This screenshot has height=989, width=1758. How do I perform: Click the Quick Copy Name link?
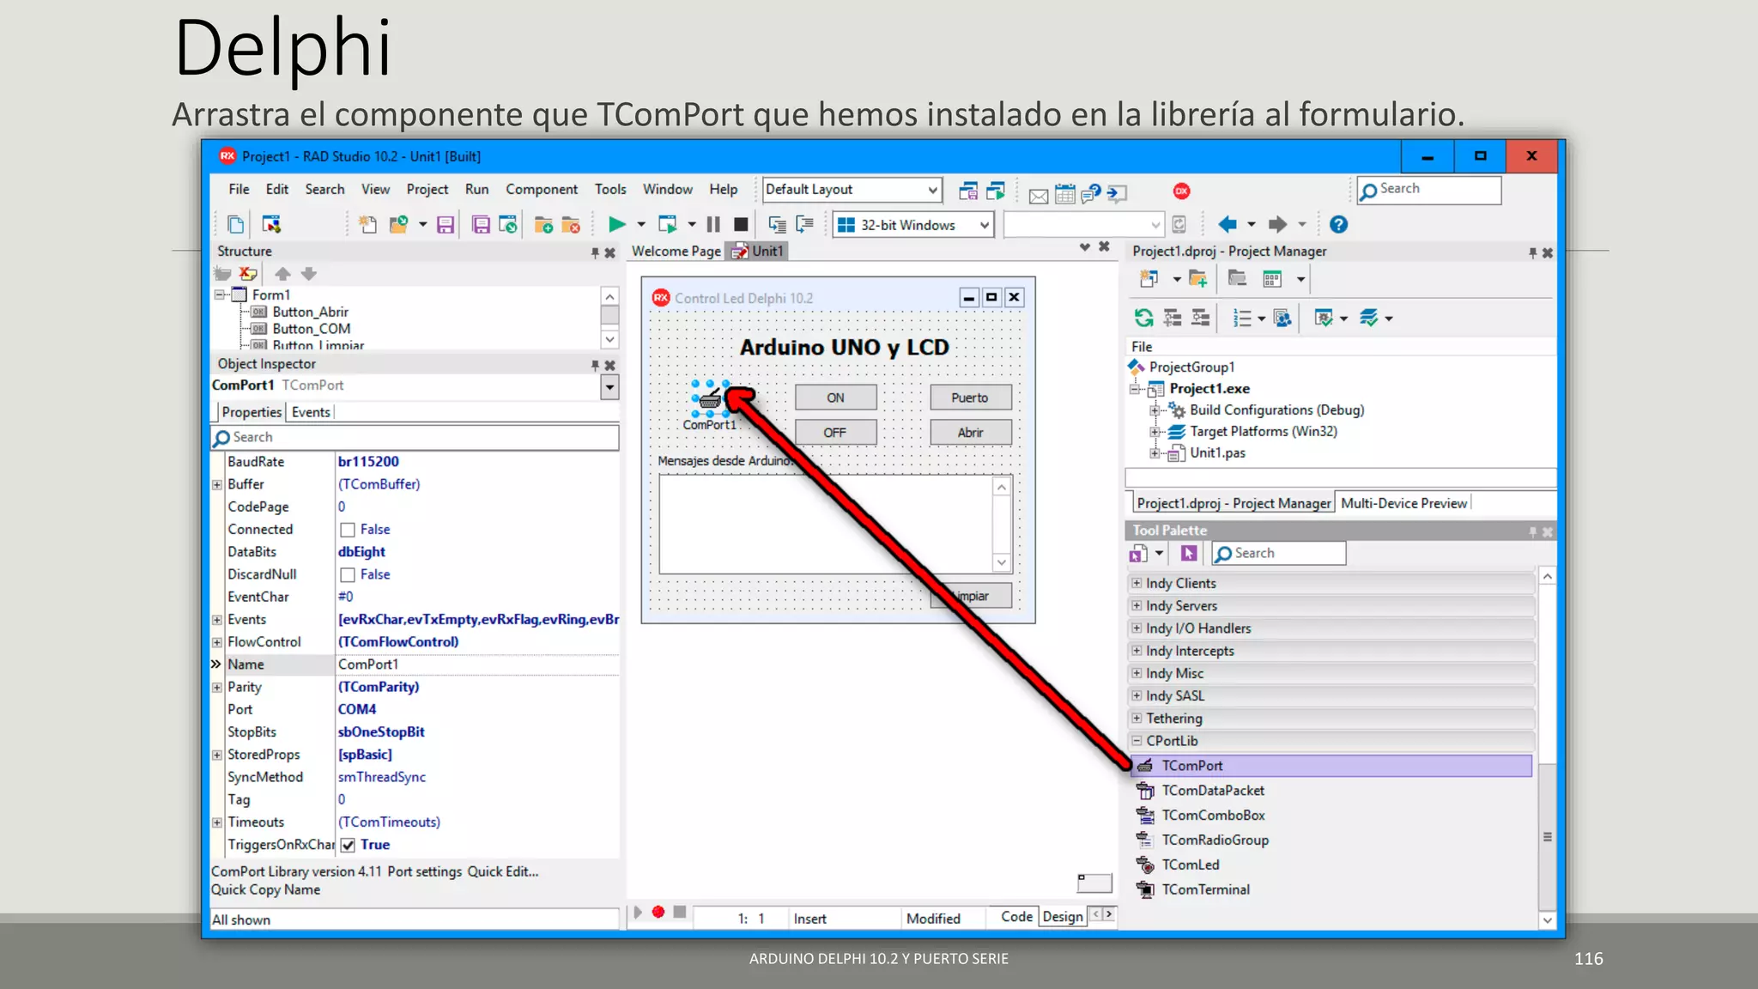click(x=266, y=890)
